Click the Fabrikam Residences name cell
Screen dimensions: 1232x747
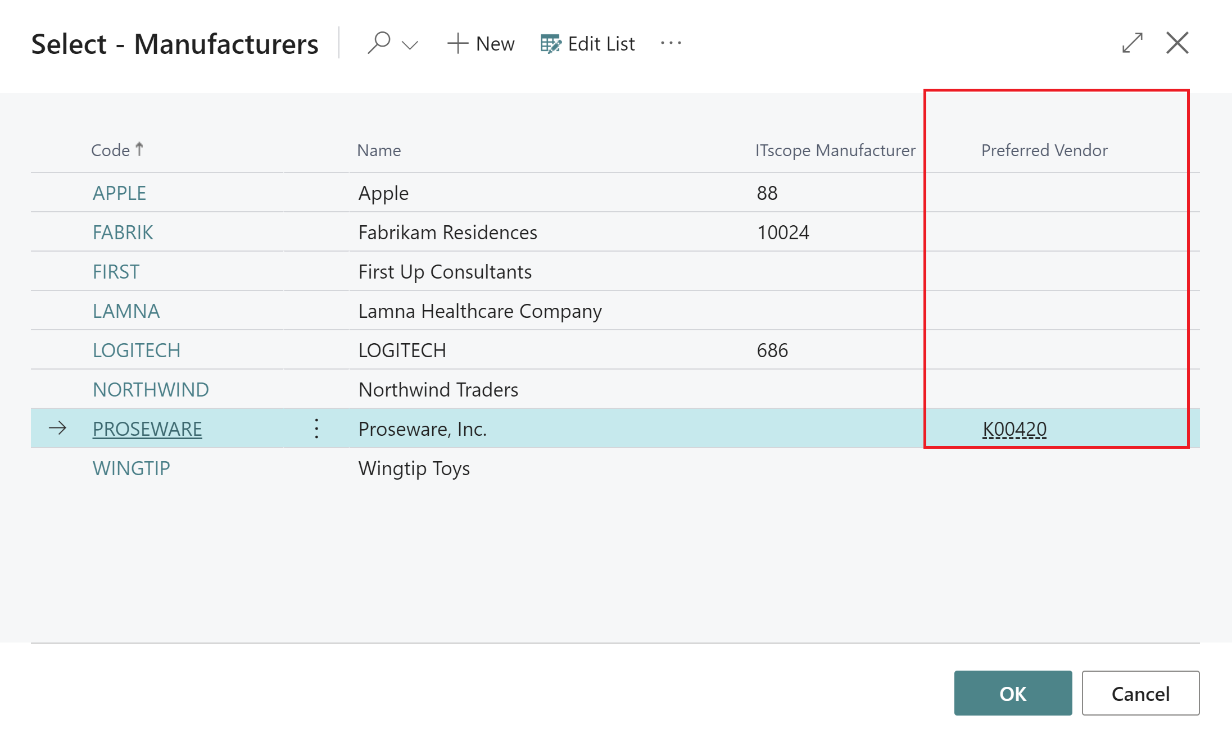click(x=448, y=232)
